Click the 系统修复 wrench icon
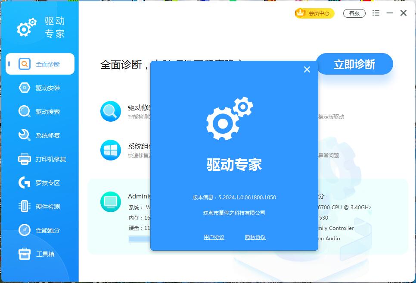The height and width of the screenshot is (283, 416). tap(25, 135)
